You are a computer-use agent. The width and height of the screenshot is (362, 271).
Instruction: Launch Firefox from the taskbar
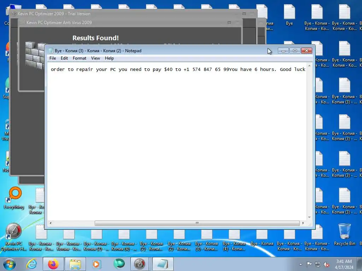(x=53, y=264)
